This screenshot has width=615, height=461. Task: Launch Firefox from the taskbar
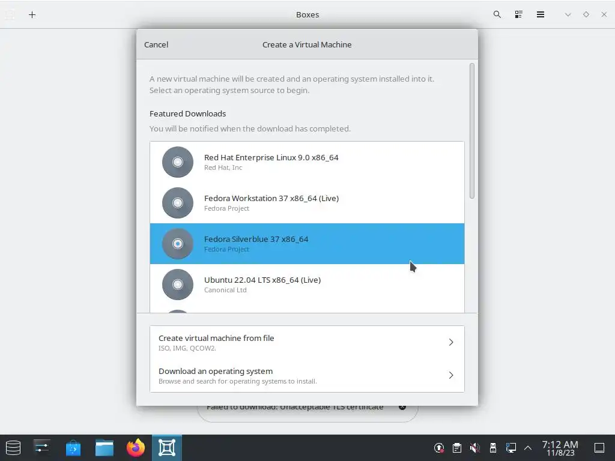click(x=136, y=448)
